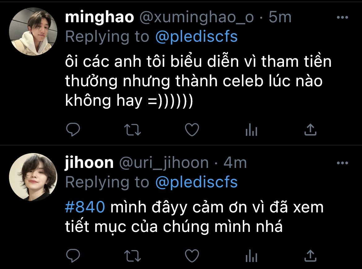The height and width of the screenshot is (269, 362).
Task: Open minghao's profile picture
Action: click(33, 32)
